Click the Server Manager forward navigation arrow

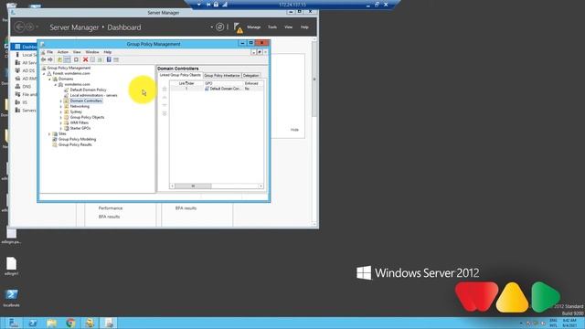click(x=29, y=27)
